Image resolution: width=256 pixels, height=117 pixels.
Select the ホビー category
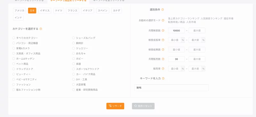pyautogui.click(x=74, y=59)
